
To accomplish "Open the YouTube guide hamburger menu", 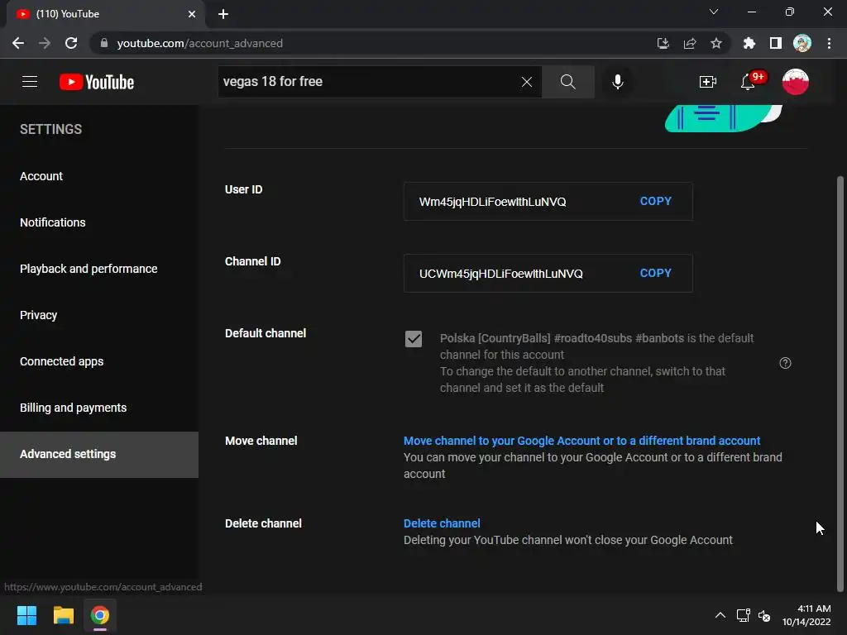I will (30, 82).
